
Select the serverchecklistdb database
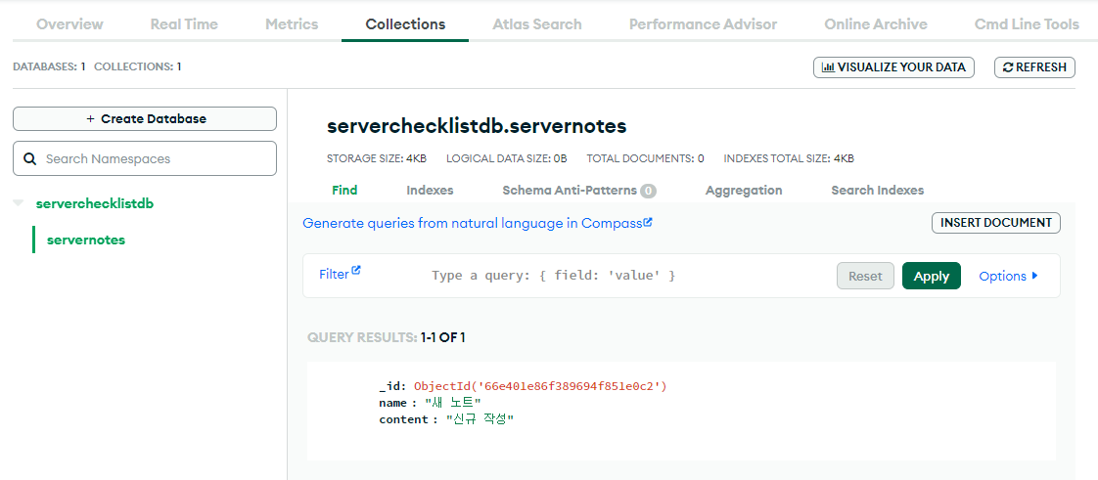tap(95, 203)
